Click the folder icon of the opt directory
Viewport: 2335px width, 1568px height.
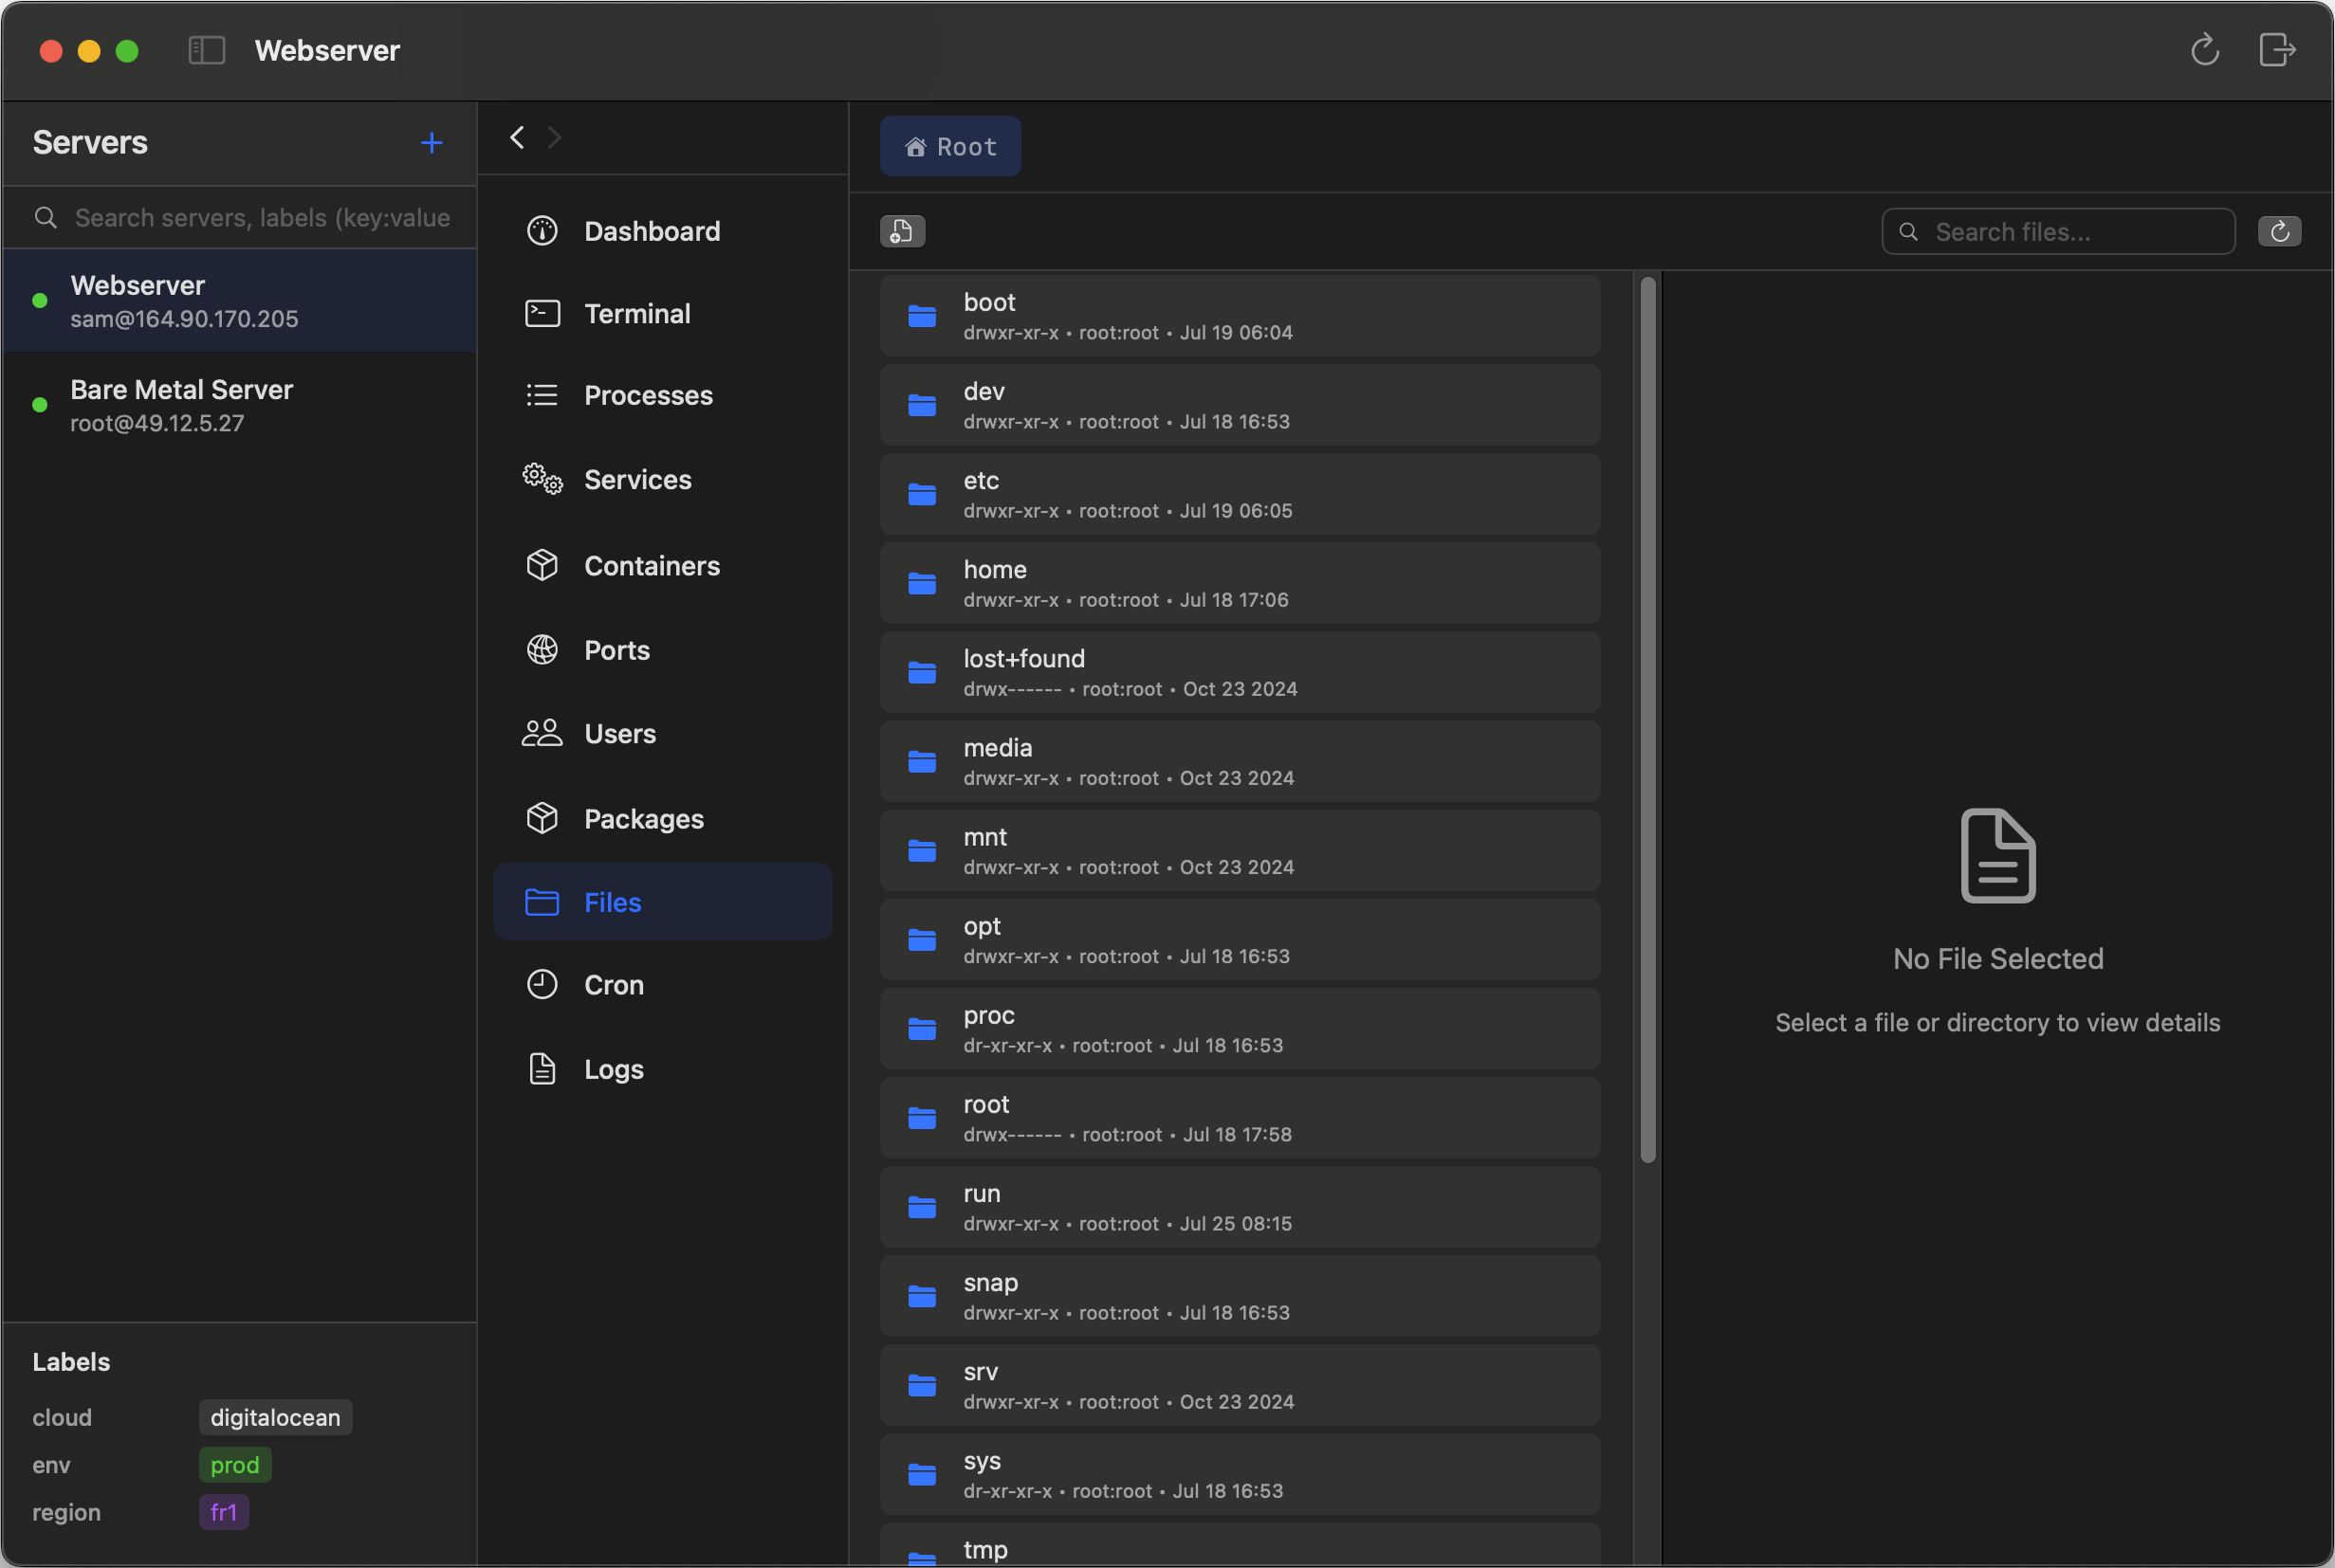tap(922, 940)
